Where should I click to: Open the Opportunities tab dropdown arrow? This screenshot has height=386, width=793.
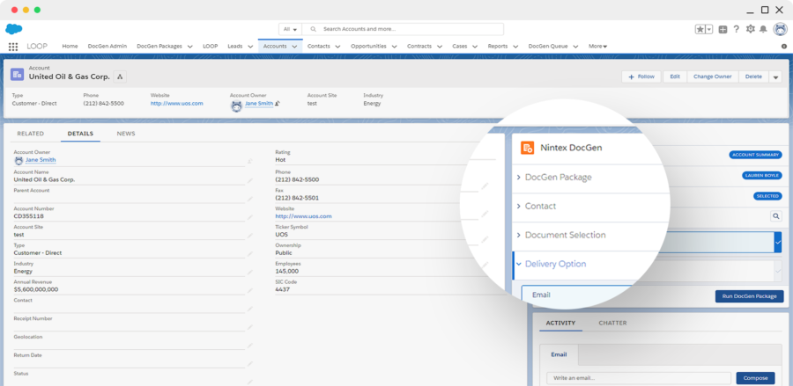coord(394,47)
